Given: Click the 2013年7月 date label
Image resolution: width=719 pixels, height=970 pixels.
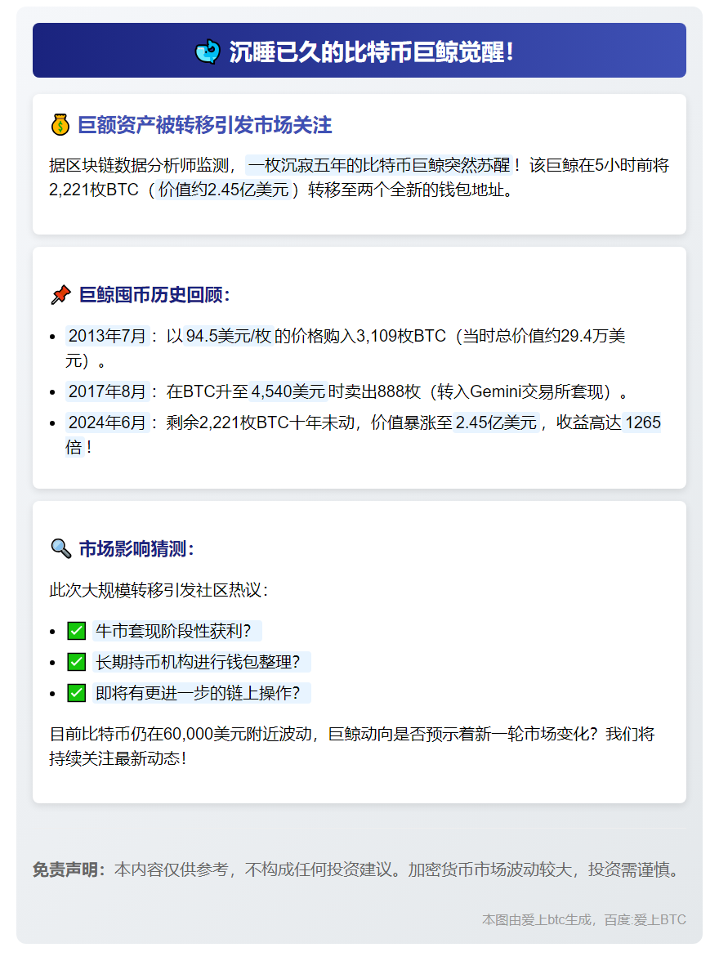Looking at the screenshot, I should (x=107, y=336).
